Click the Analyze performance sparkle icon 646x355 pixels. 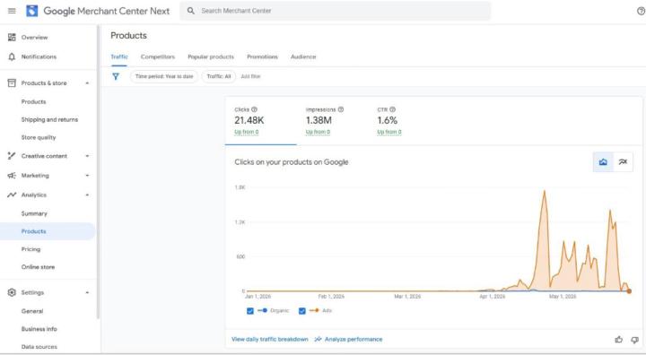tap(318, 340)
